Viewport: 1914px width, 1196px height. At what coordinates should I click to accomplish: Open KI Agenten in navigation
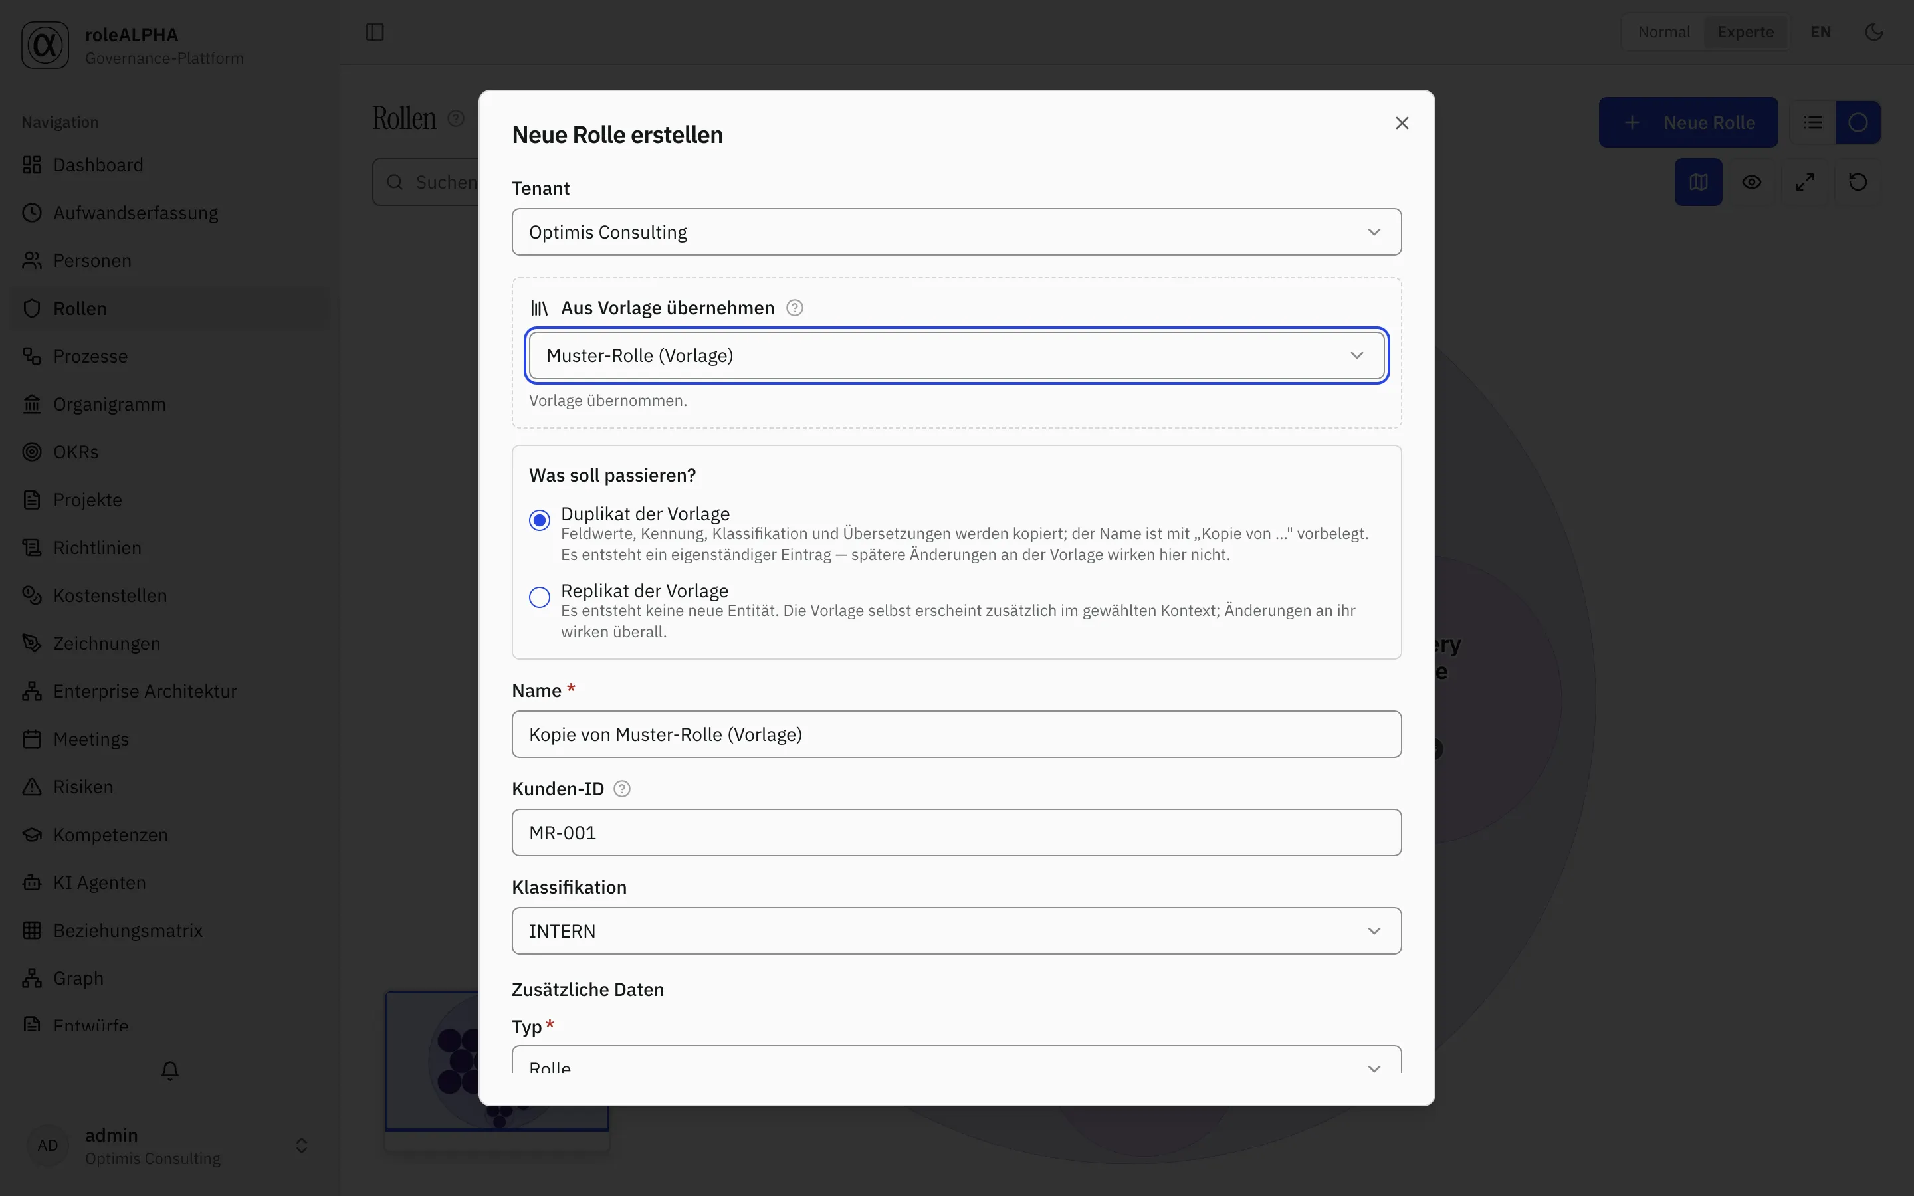point(170,883)
